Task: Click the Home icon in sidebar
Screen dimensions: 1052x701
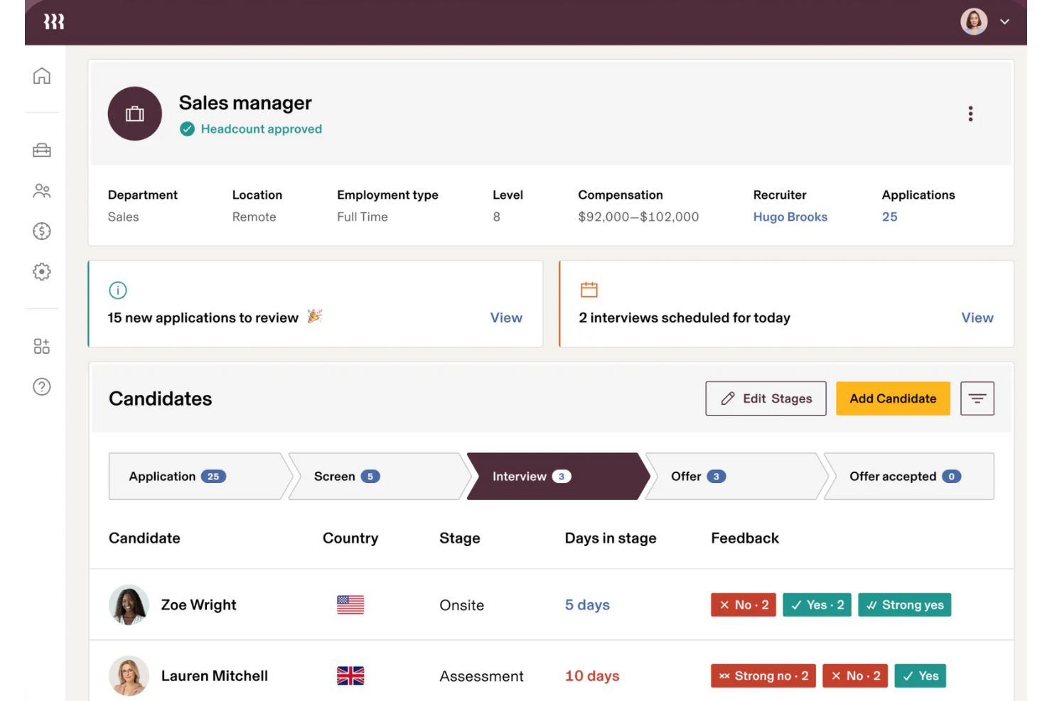Action: tap(42, 76)
